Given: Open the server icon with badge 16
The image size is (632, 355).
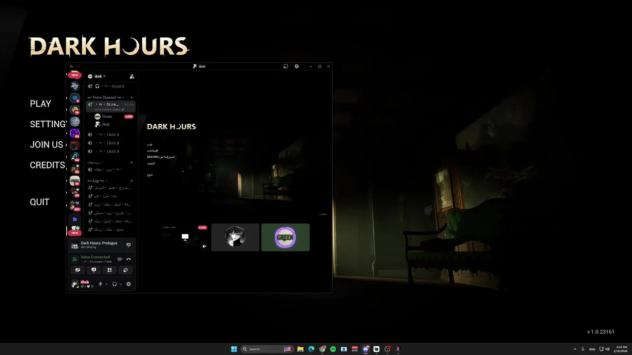Looking at the screenshot, I should click(x=75, y=180).
